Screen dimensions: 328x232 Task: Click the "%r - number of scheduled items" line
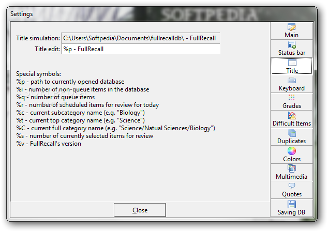tap(87, 105)
